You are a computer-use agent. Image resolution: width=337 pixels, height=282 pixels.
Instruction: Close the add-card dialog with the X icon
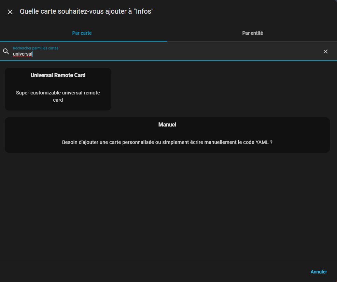(x=10, y=12)
